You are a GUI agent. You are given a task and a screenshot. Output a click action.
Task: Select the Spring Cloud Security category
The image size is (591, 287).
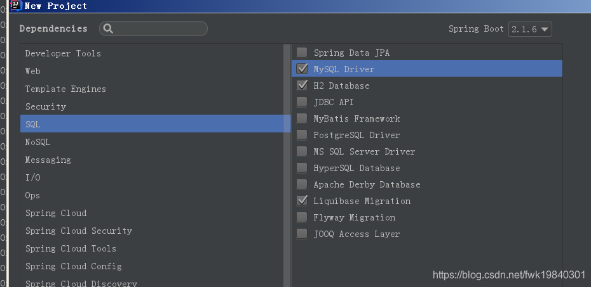152,231
